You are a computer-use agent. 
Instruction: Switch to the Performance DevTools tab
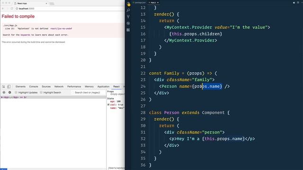click(74, 86)
